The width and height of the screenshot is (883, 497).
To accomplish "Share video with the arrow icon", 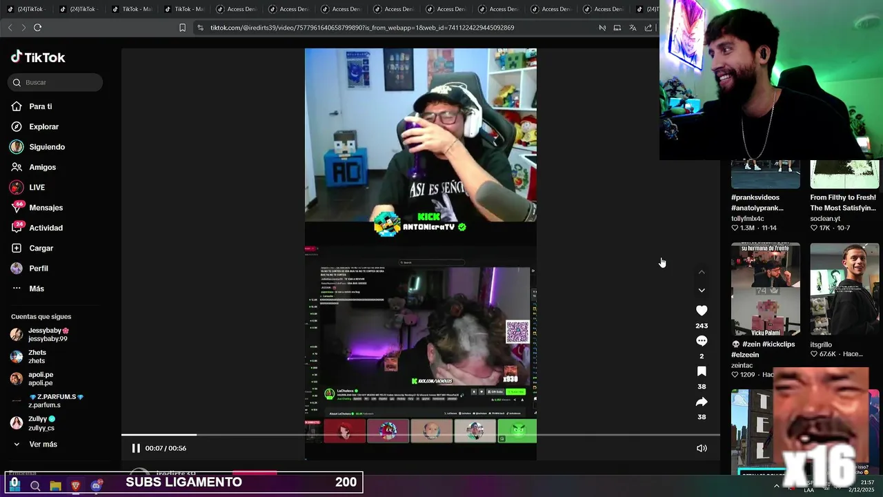I will (702, 402).
